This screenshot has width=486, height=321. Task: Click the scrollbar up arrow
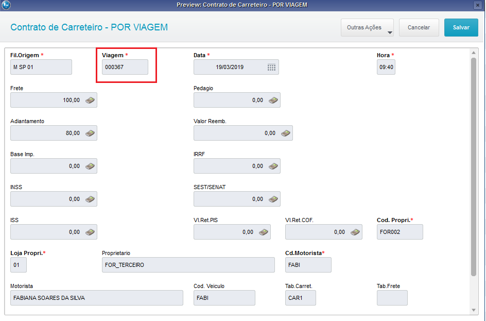474,53
